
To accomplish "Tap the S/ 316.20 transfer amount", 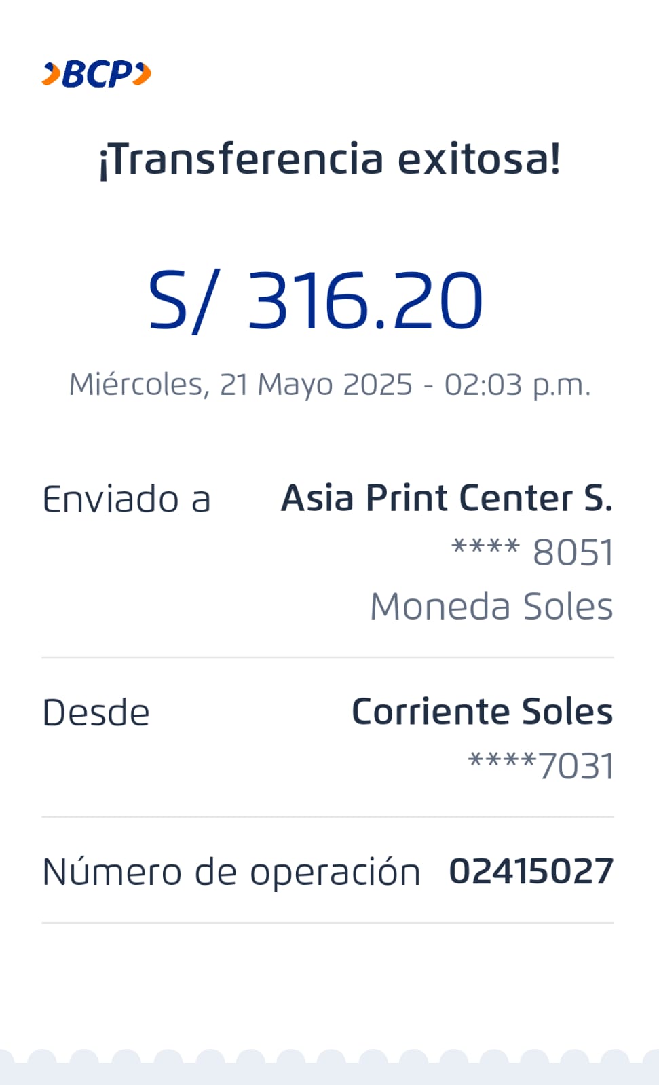I will (316, 300).
